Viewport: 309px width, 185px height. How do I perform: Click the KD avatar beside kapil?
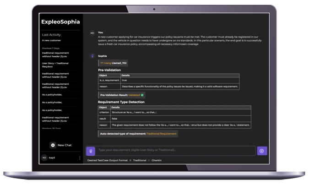pyautogui.click(x=44, y=158)
